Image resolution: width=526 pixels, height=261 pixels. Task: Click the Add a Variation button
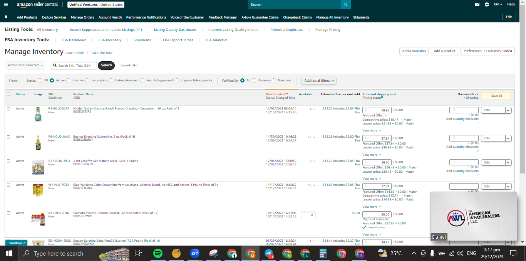[x=414, y=51]
